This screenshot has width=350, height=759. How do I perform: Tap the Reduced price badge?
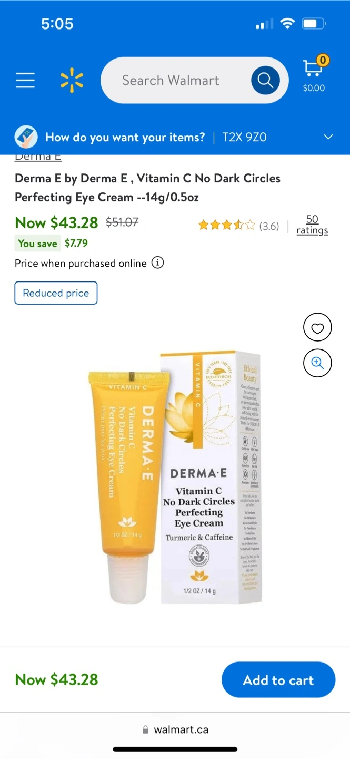(x=56, y=293)
